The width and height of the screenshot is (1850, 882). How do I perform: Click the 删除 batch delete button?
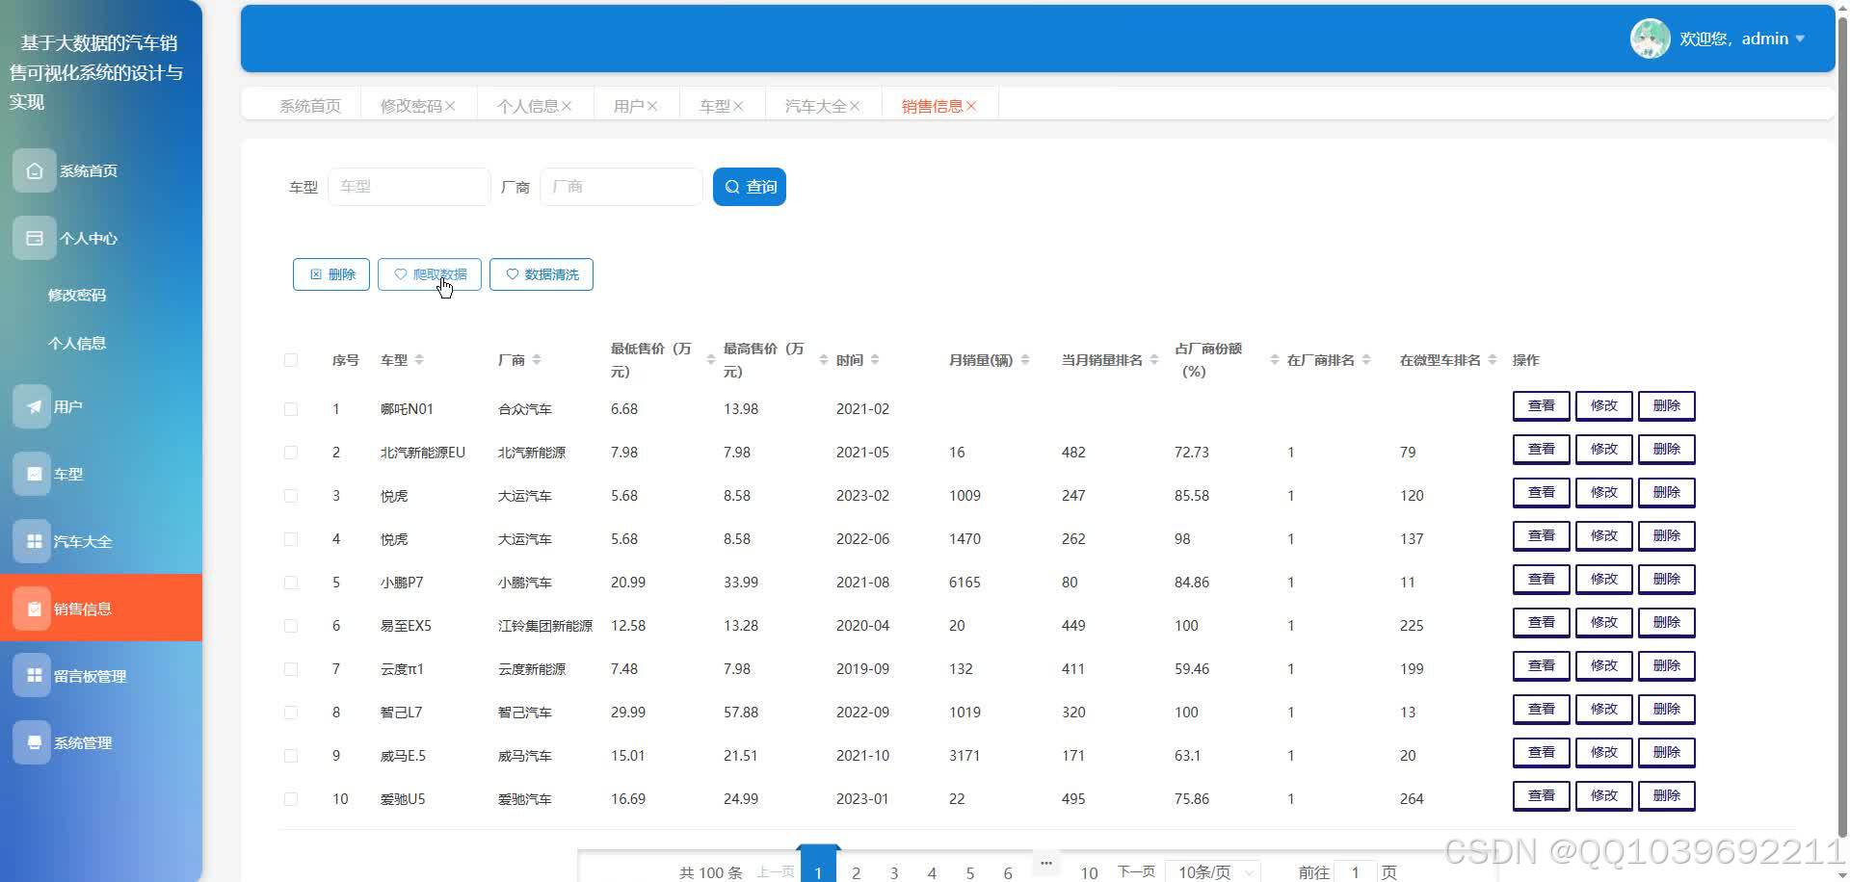[331, 274]
